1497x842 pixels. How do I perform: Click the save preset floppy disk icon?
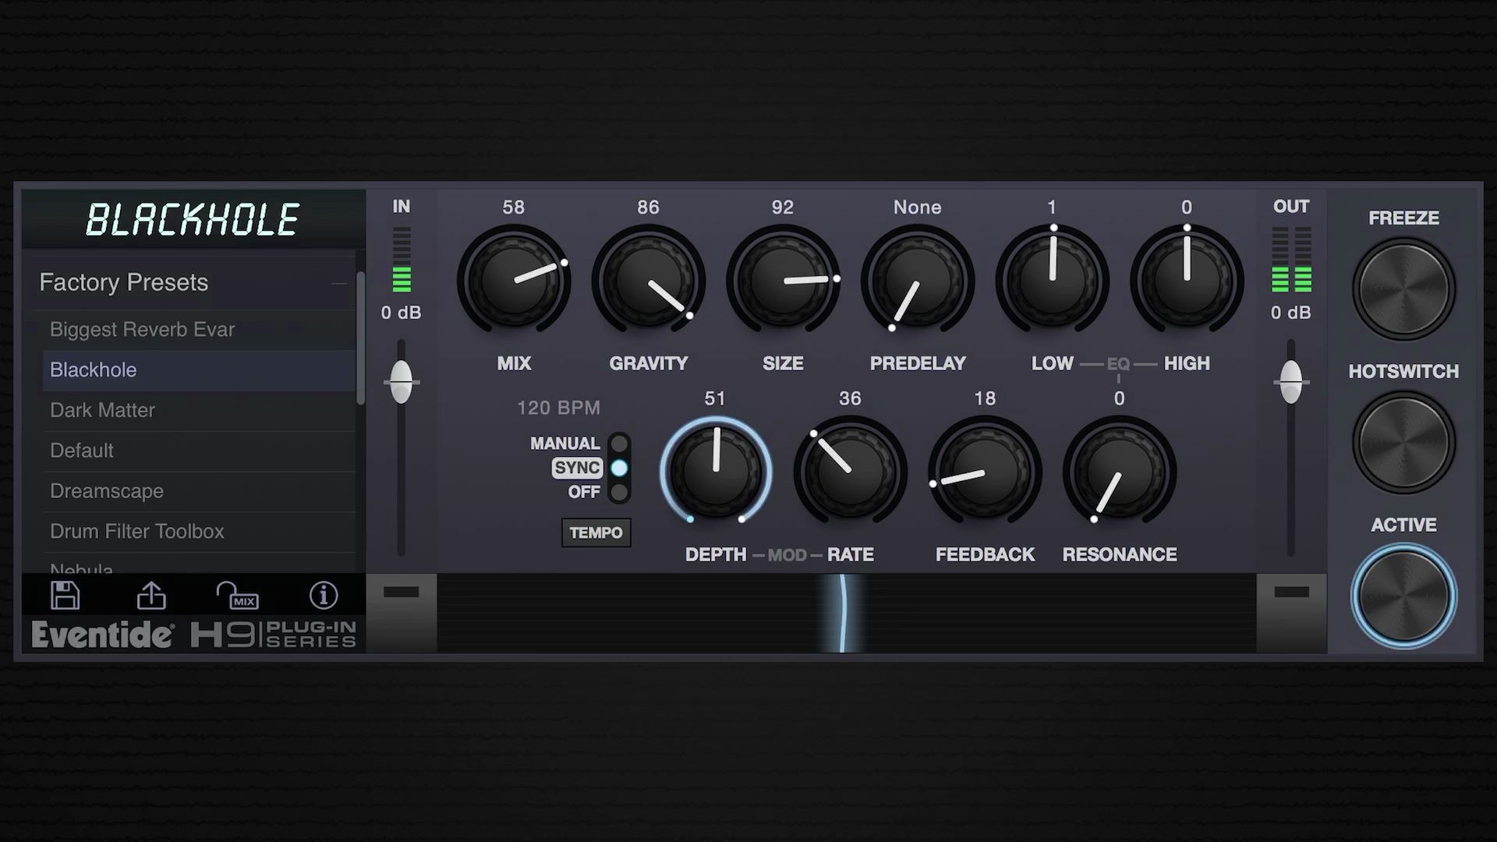tap(65, 596)
